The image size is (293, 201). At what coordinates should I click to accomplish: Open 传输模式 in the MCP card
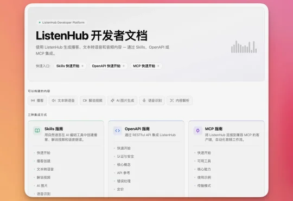coord(204,185)
